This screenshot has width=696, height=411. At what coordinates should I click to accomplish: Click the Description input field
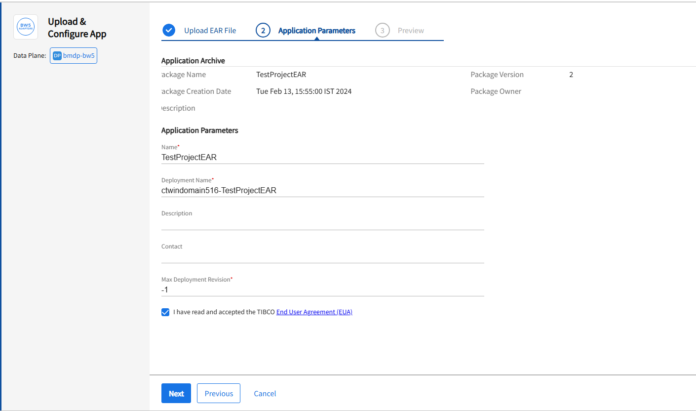(x=322, y=224)
